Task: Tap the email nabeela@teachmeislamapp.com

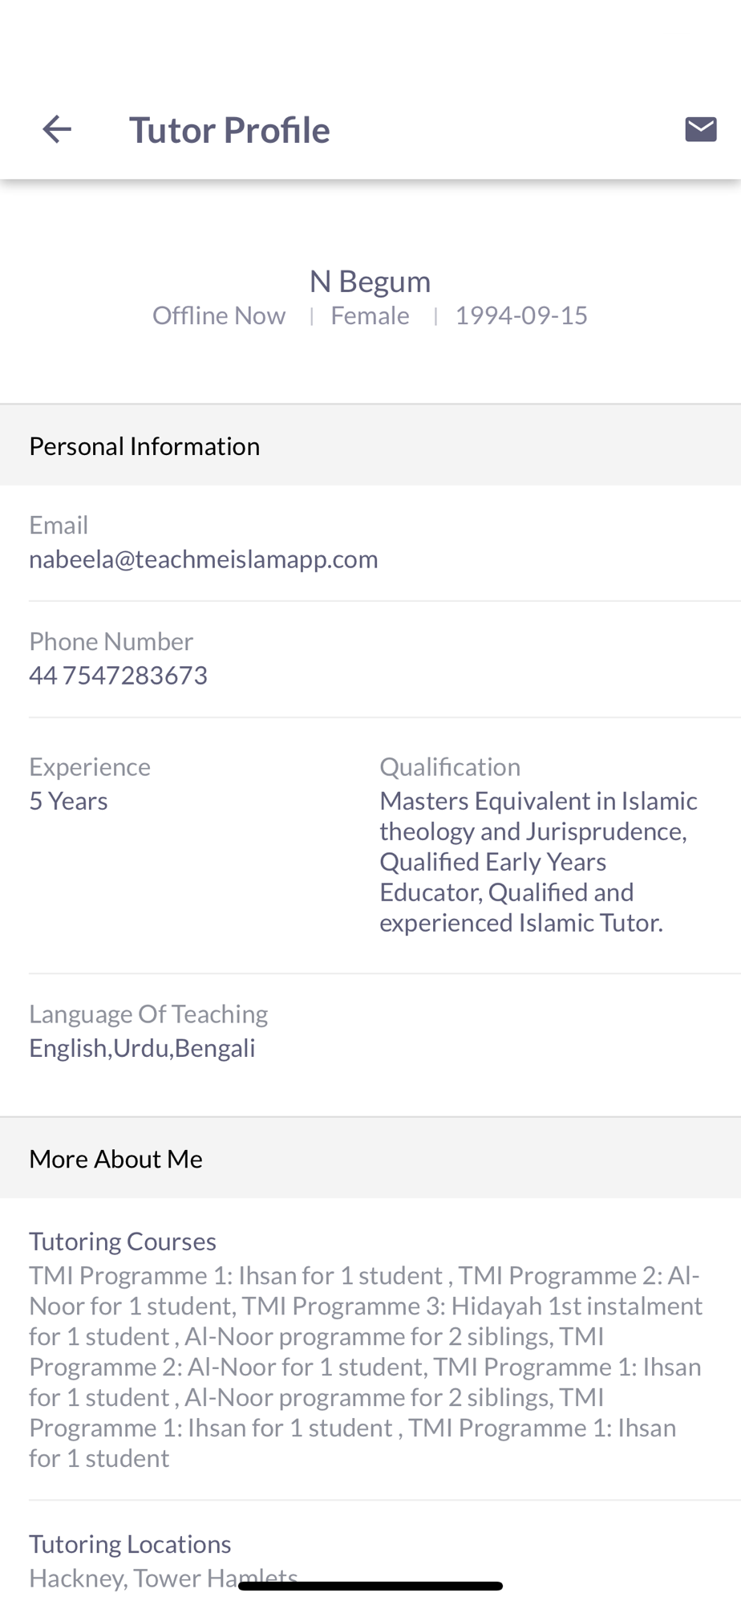Action: coord(204,559)
